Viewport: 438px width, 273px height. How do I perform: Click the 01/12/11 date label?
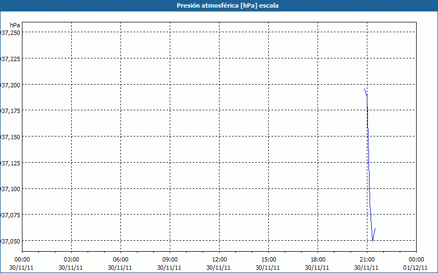pos(416,268)
